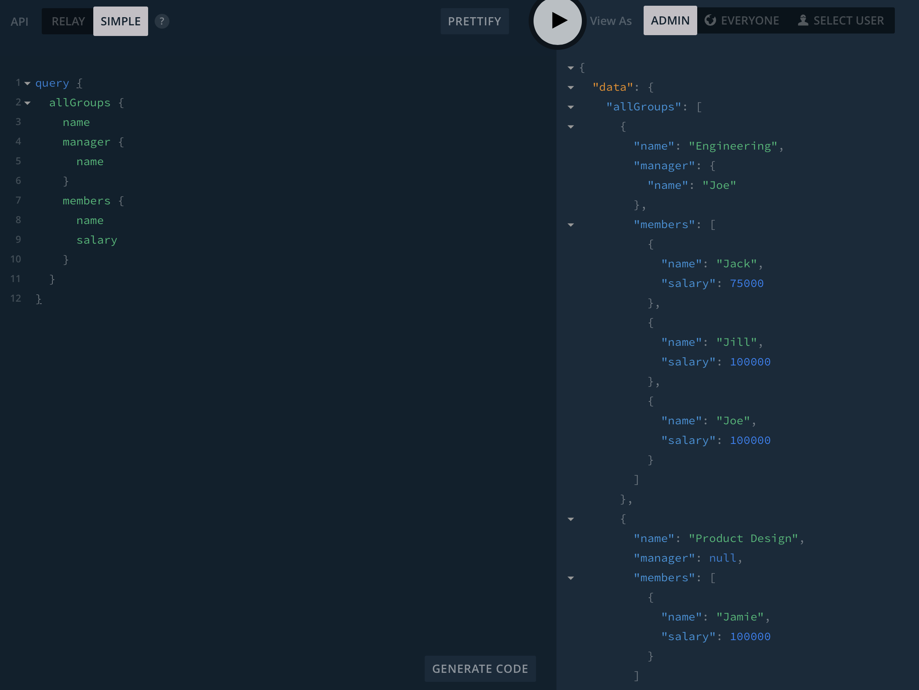Click the person icon beside SELECT USER
This screenshot has width=919, height=690.
(803, 20)
